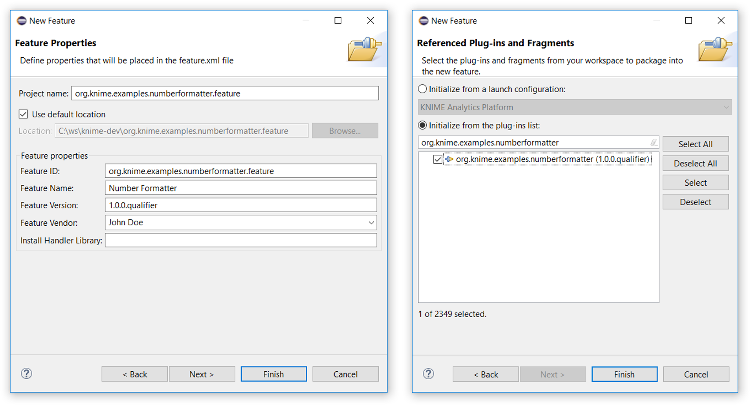Click the feature folder banner icon in right dialog
The image size is (752, 407).
click(715, 49)
